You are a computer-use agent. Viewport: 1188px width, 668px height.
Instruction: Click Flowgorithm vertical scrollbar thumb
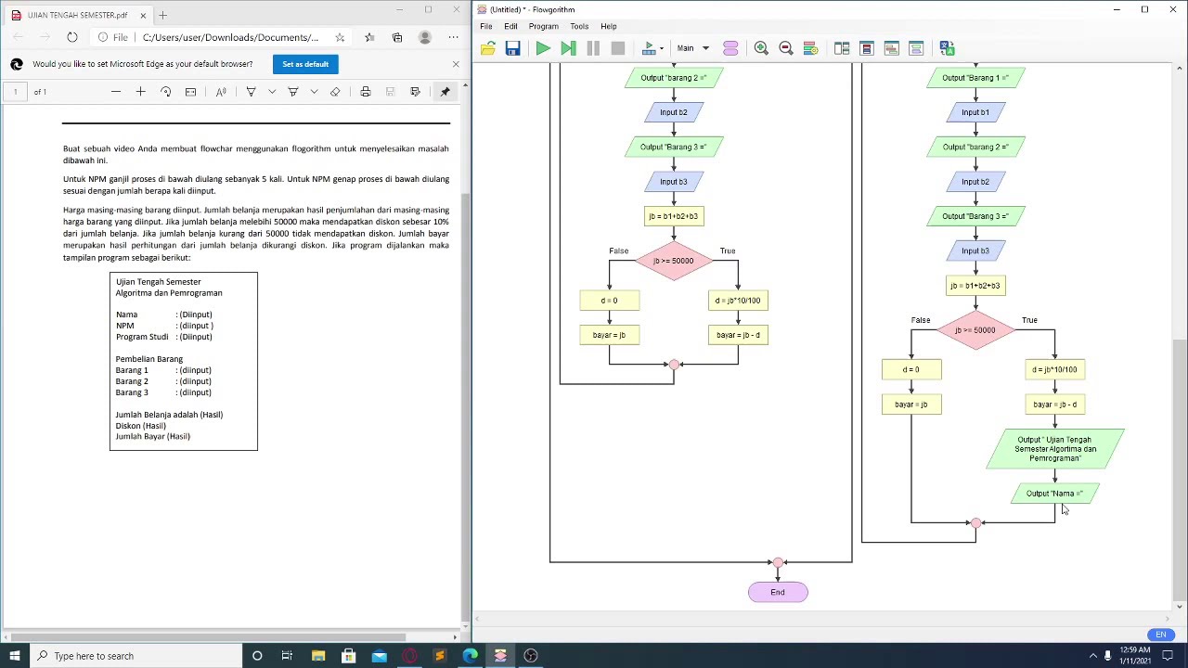point(1180,469)
